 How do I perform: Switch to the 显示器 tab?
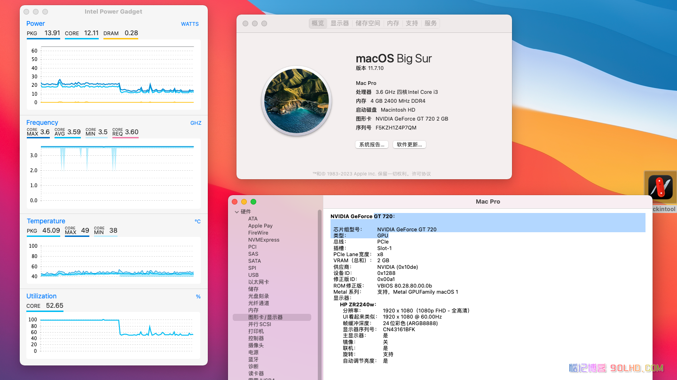point(339,23)
